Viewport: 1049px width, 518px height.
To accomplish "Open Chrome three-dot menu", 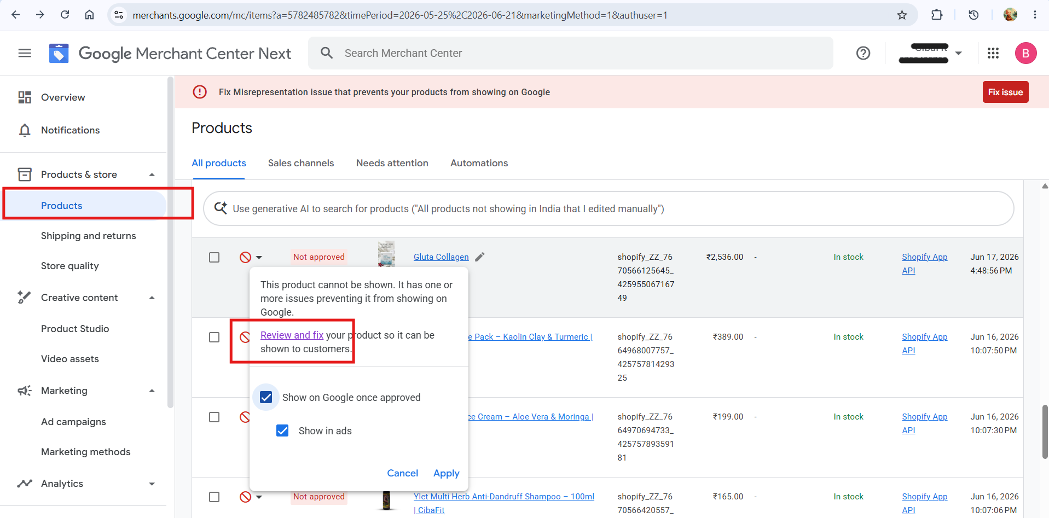I will click(1035, 15).
